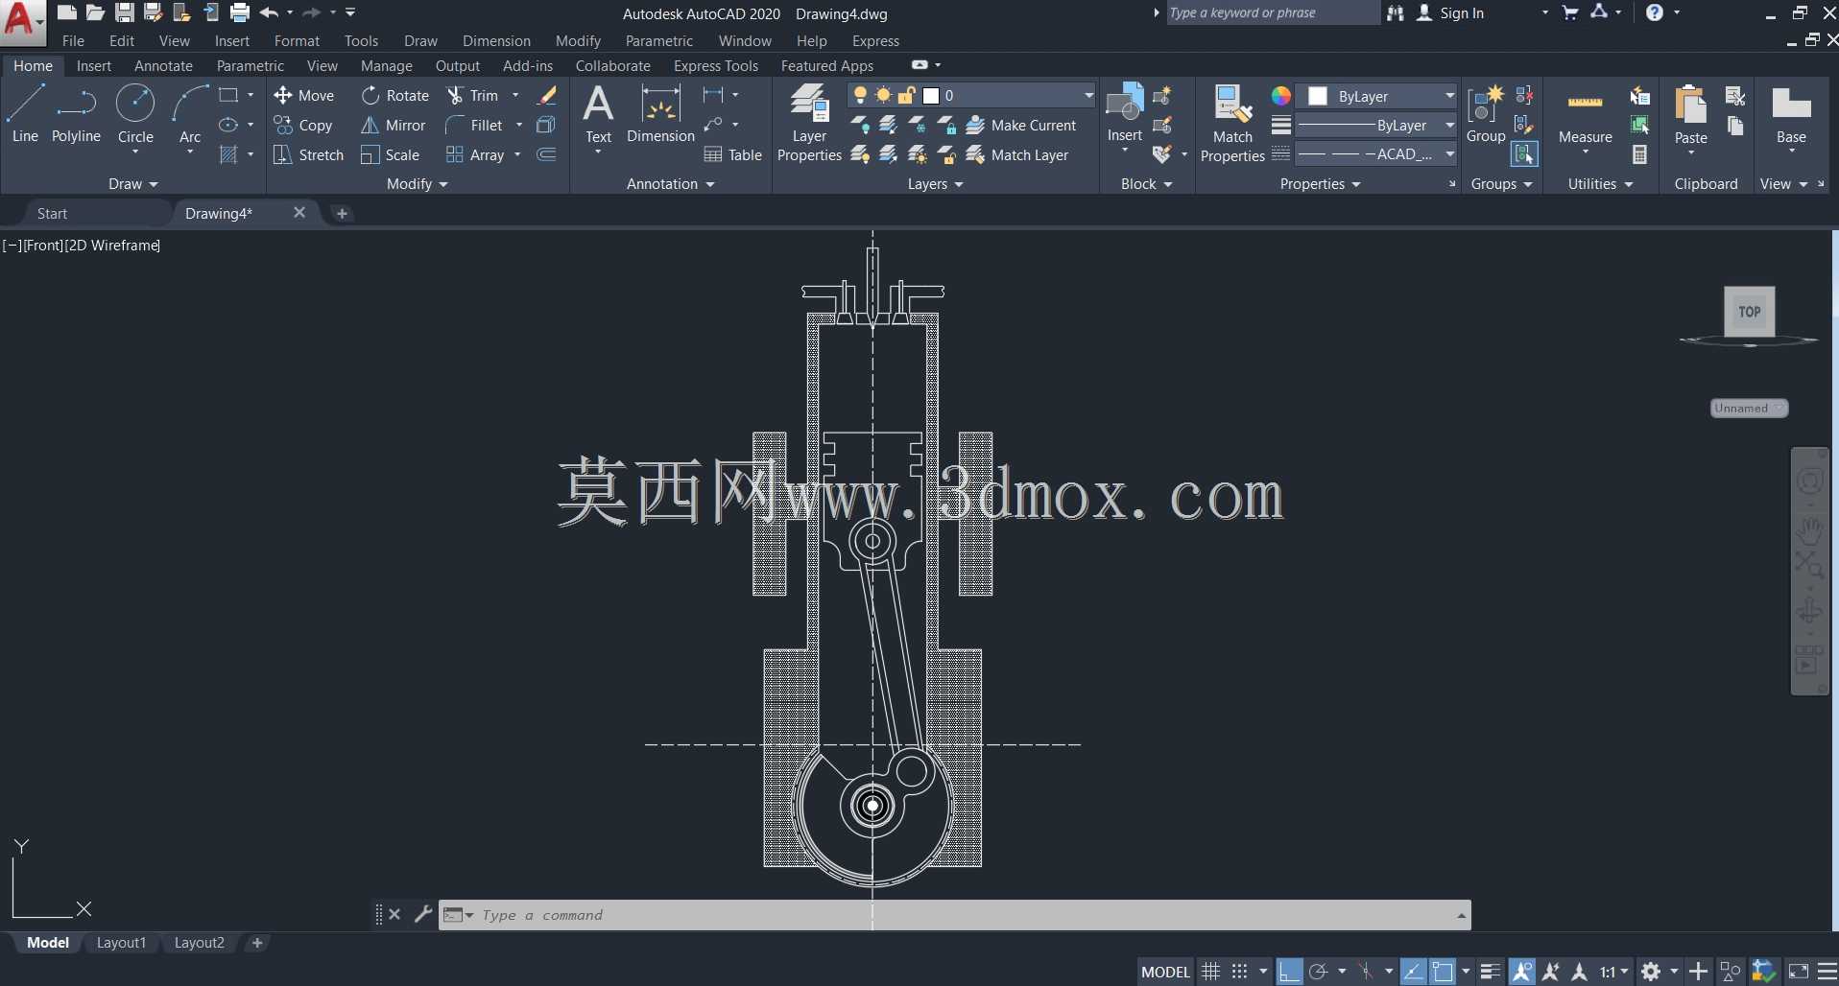Viewport: 1839px width, 986px height.
Task: Open the Parametric ribbon tab
Action: 250,65
